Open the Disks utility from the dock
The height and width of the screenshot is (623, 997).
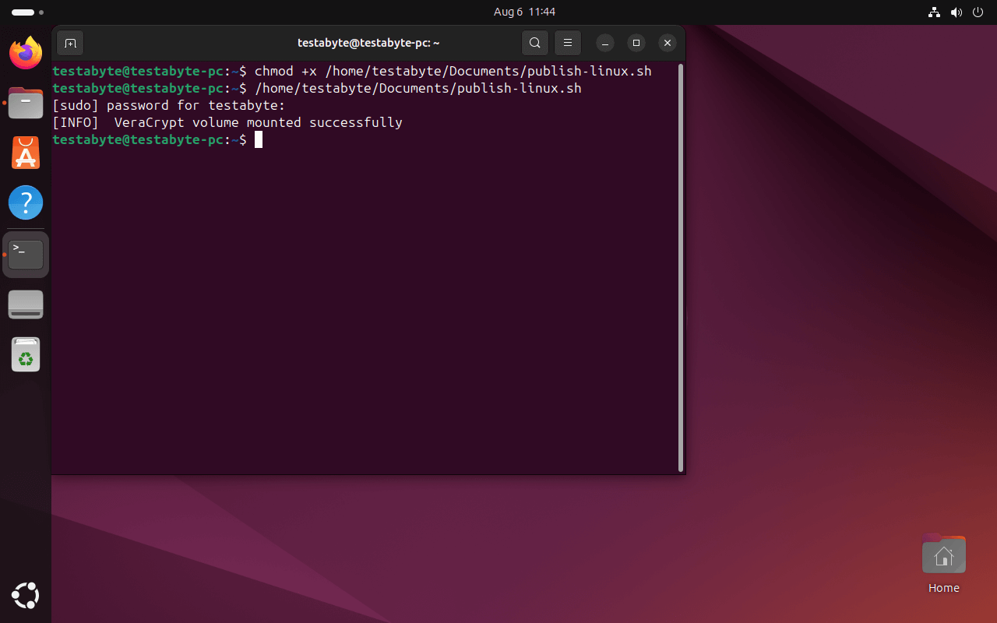(x=25, y=304)
